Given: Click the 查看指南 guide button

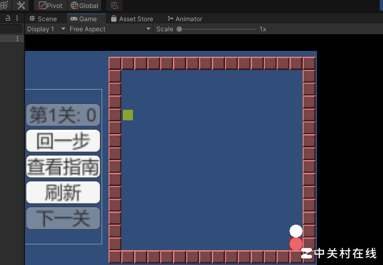Looking at the screenshot, I should [x=63, y=166].
